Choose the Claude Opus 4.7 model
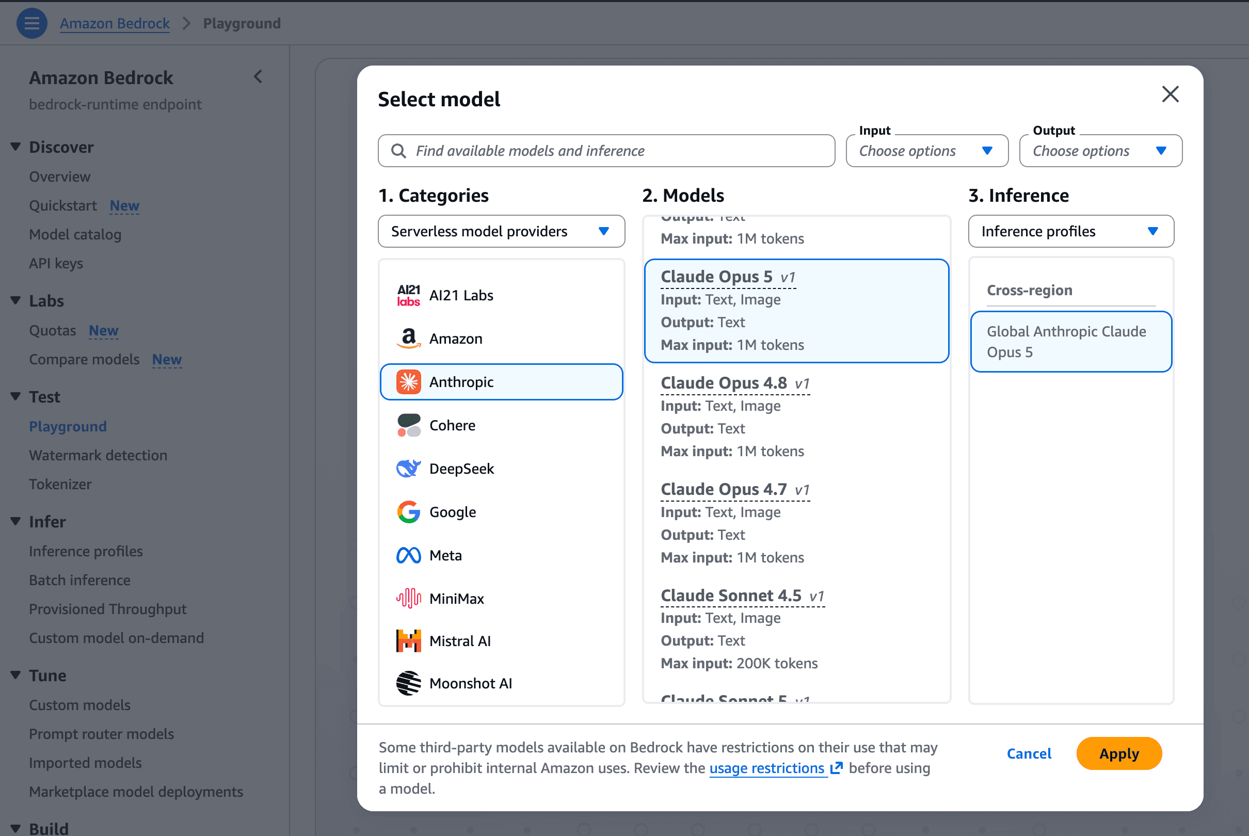This screenshot has width=1249, height=836. (796, 523)
